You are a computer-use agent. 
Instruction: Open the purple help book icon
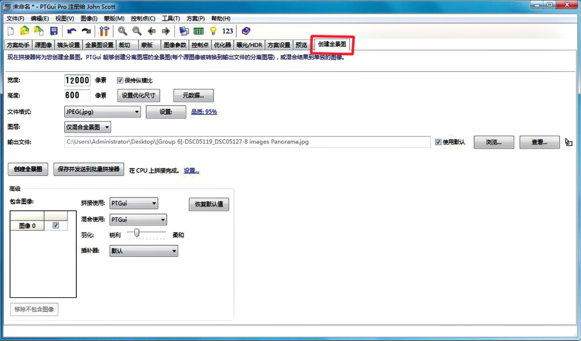pos(246,31)
